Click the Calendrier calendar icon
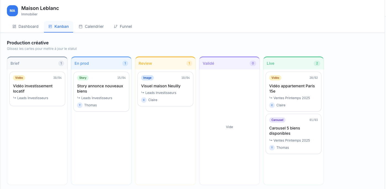The height and width of the screenshot is (189, 386). [81, 27]
